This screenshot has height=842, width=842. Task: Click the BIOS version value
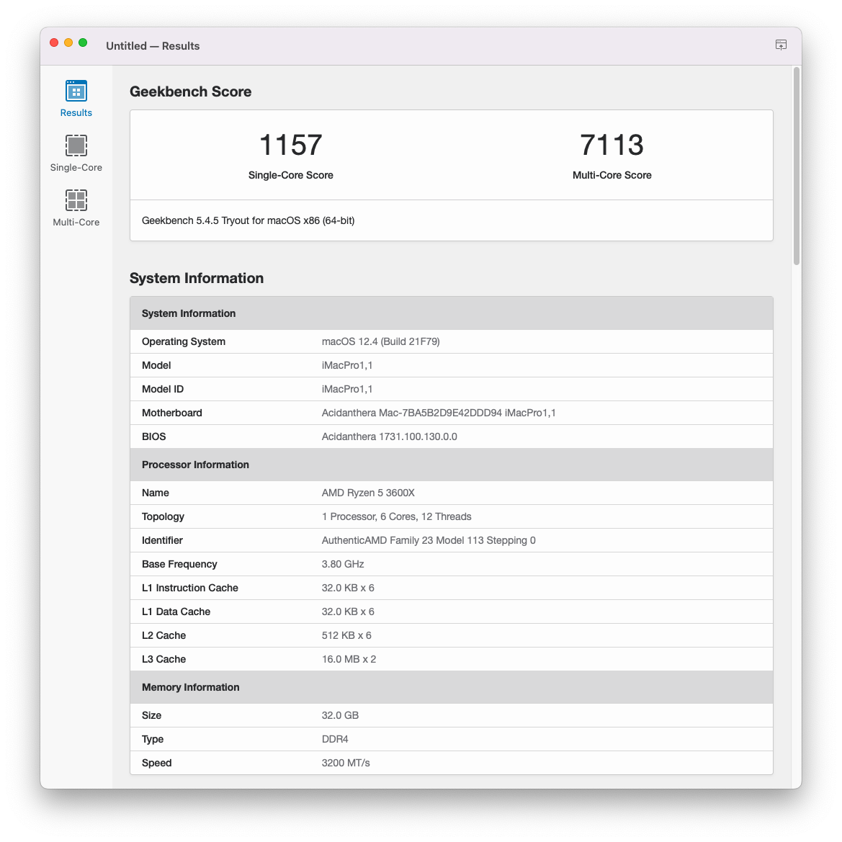(x=389, y=436)
